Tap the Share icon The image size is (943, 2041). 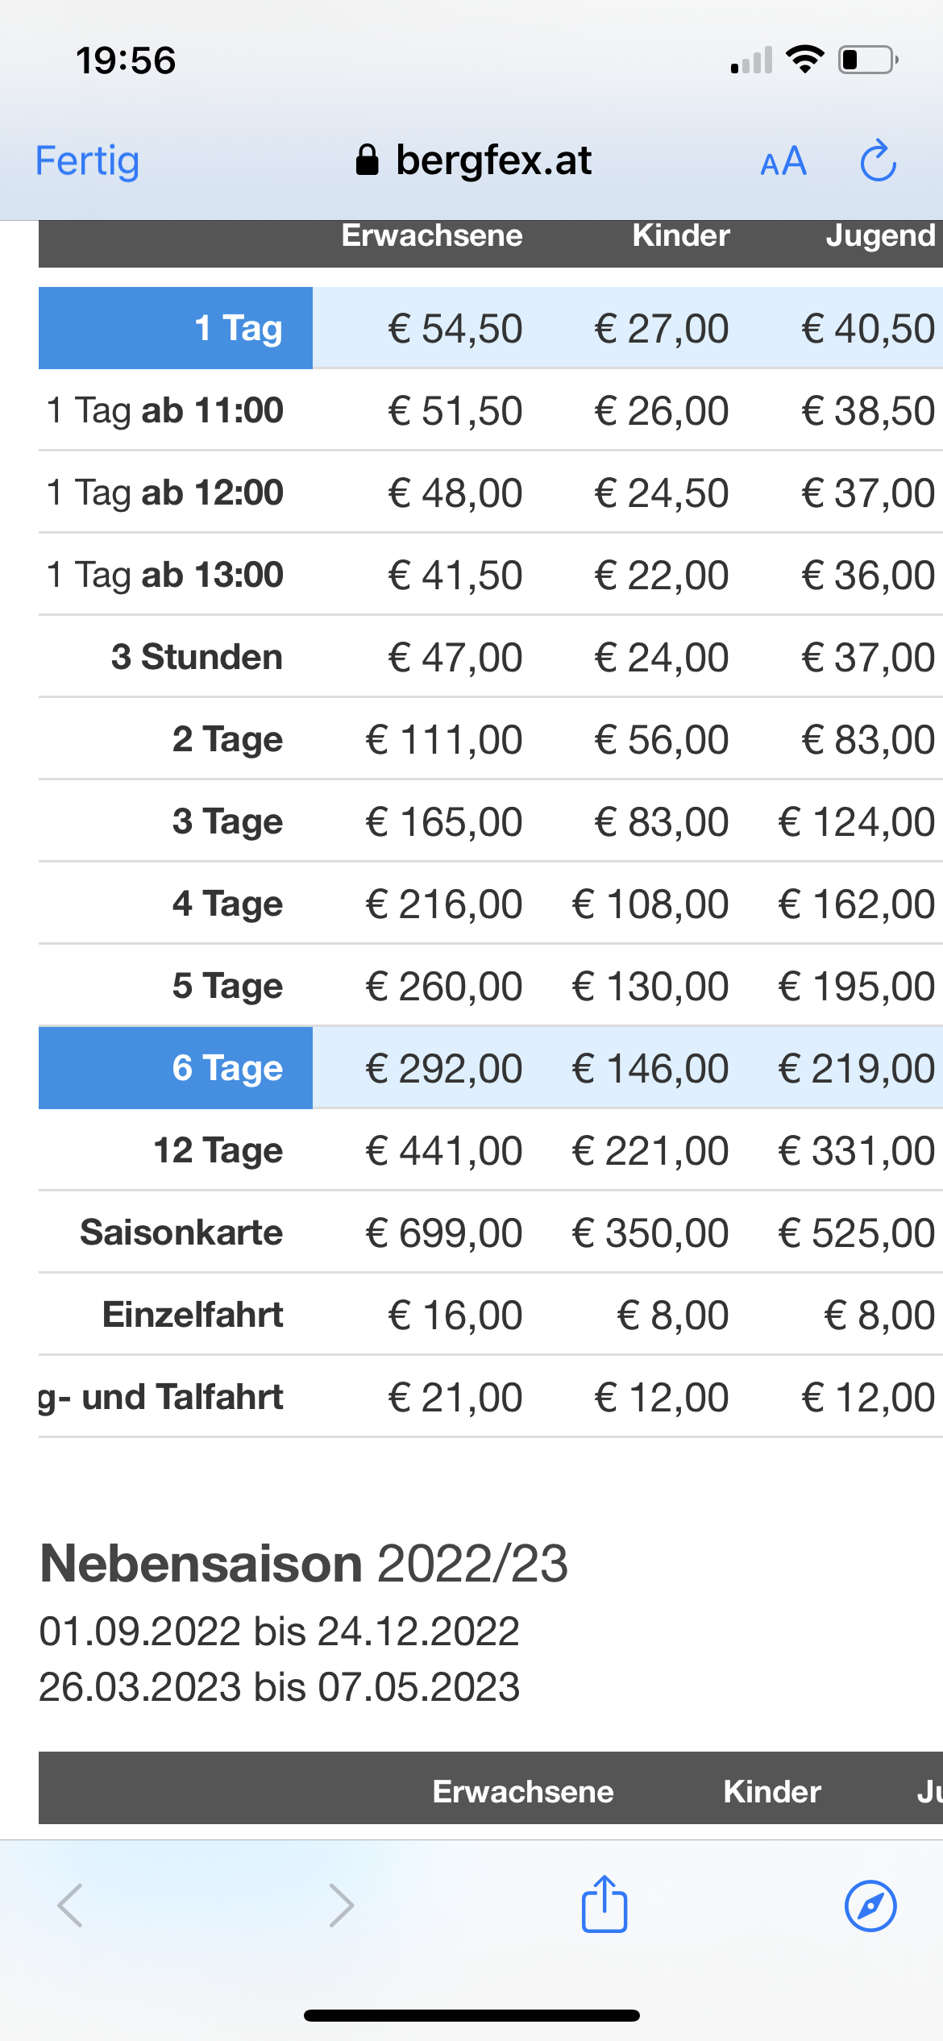point(604,1903)
